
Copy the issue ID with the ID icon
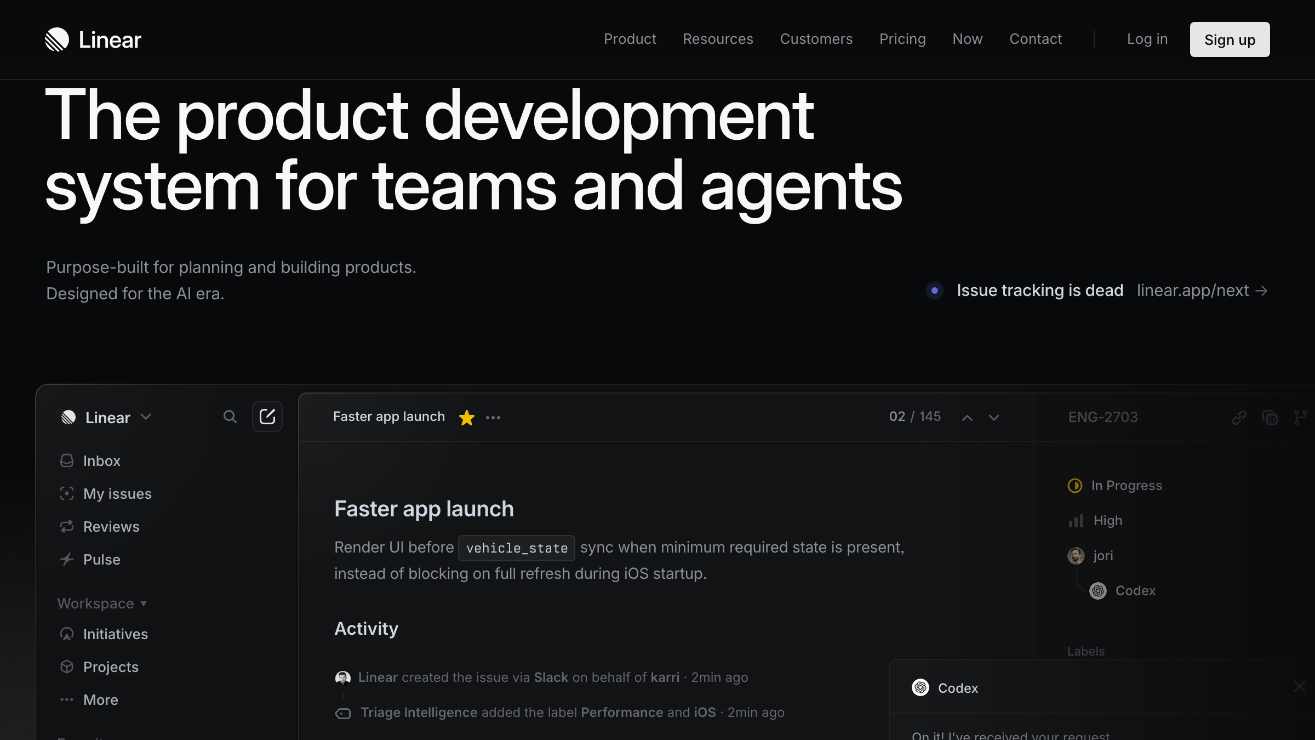pos(1271,417)
